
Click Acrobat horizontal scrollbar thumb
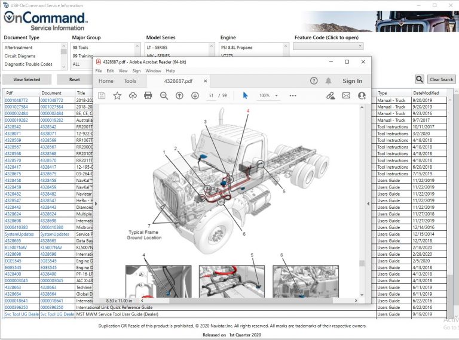pos(250,301)
